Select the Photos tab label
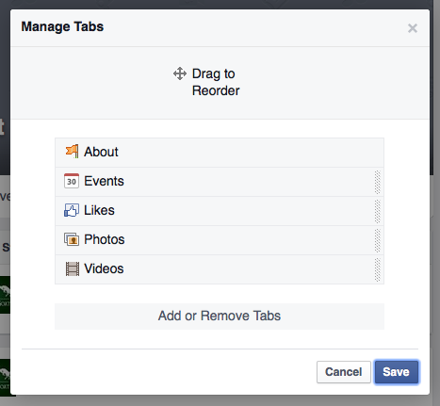 [105, 239]
